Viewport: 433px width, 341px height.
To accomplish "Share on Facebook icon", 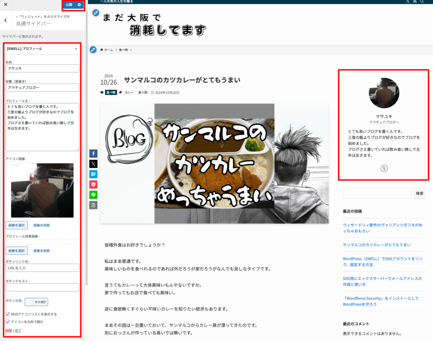I will [x=93, y=153].
